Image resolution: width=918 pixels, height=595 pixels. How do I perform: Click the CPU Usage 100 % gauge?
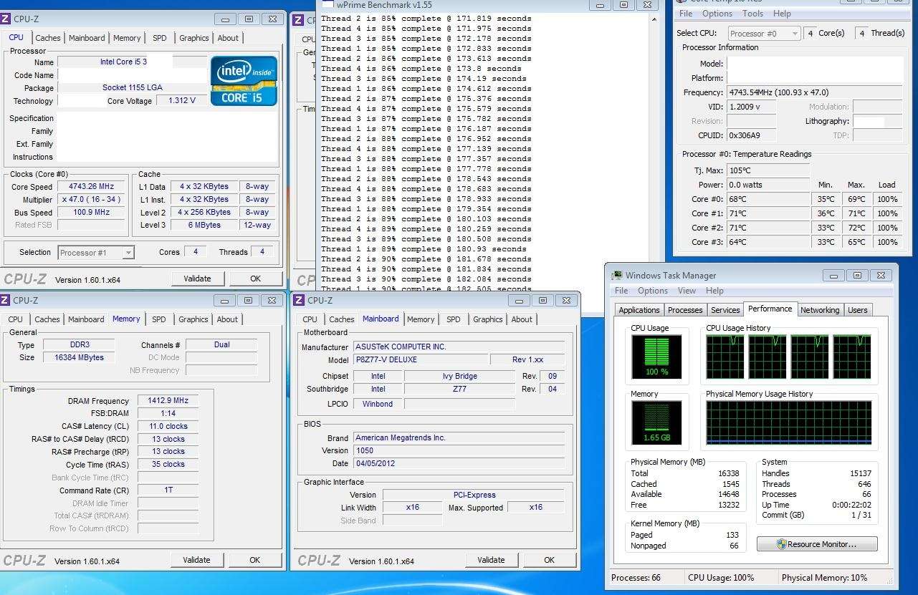656,357
